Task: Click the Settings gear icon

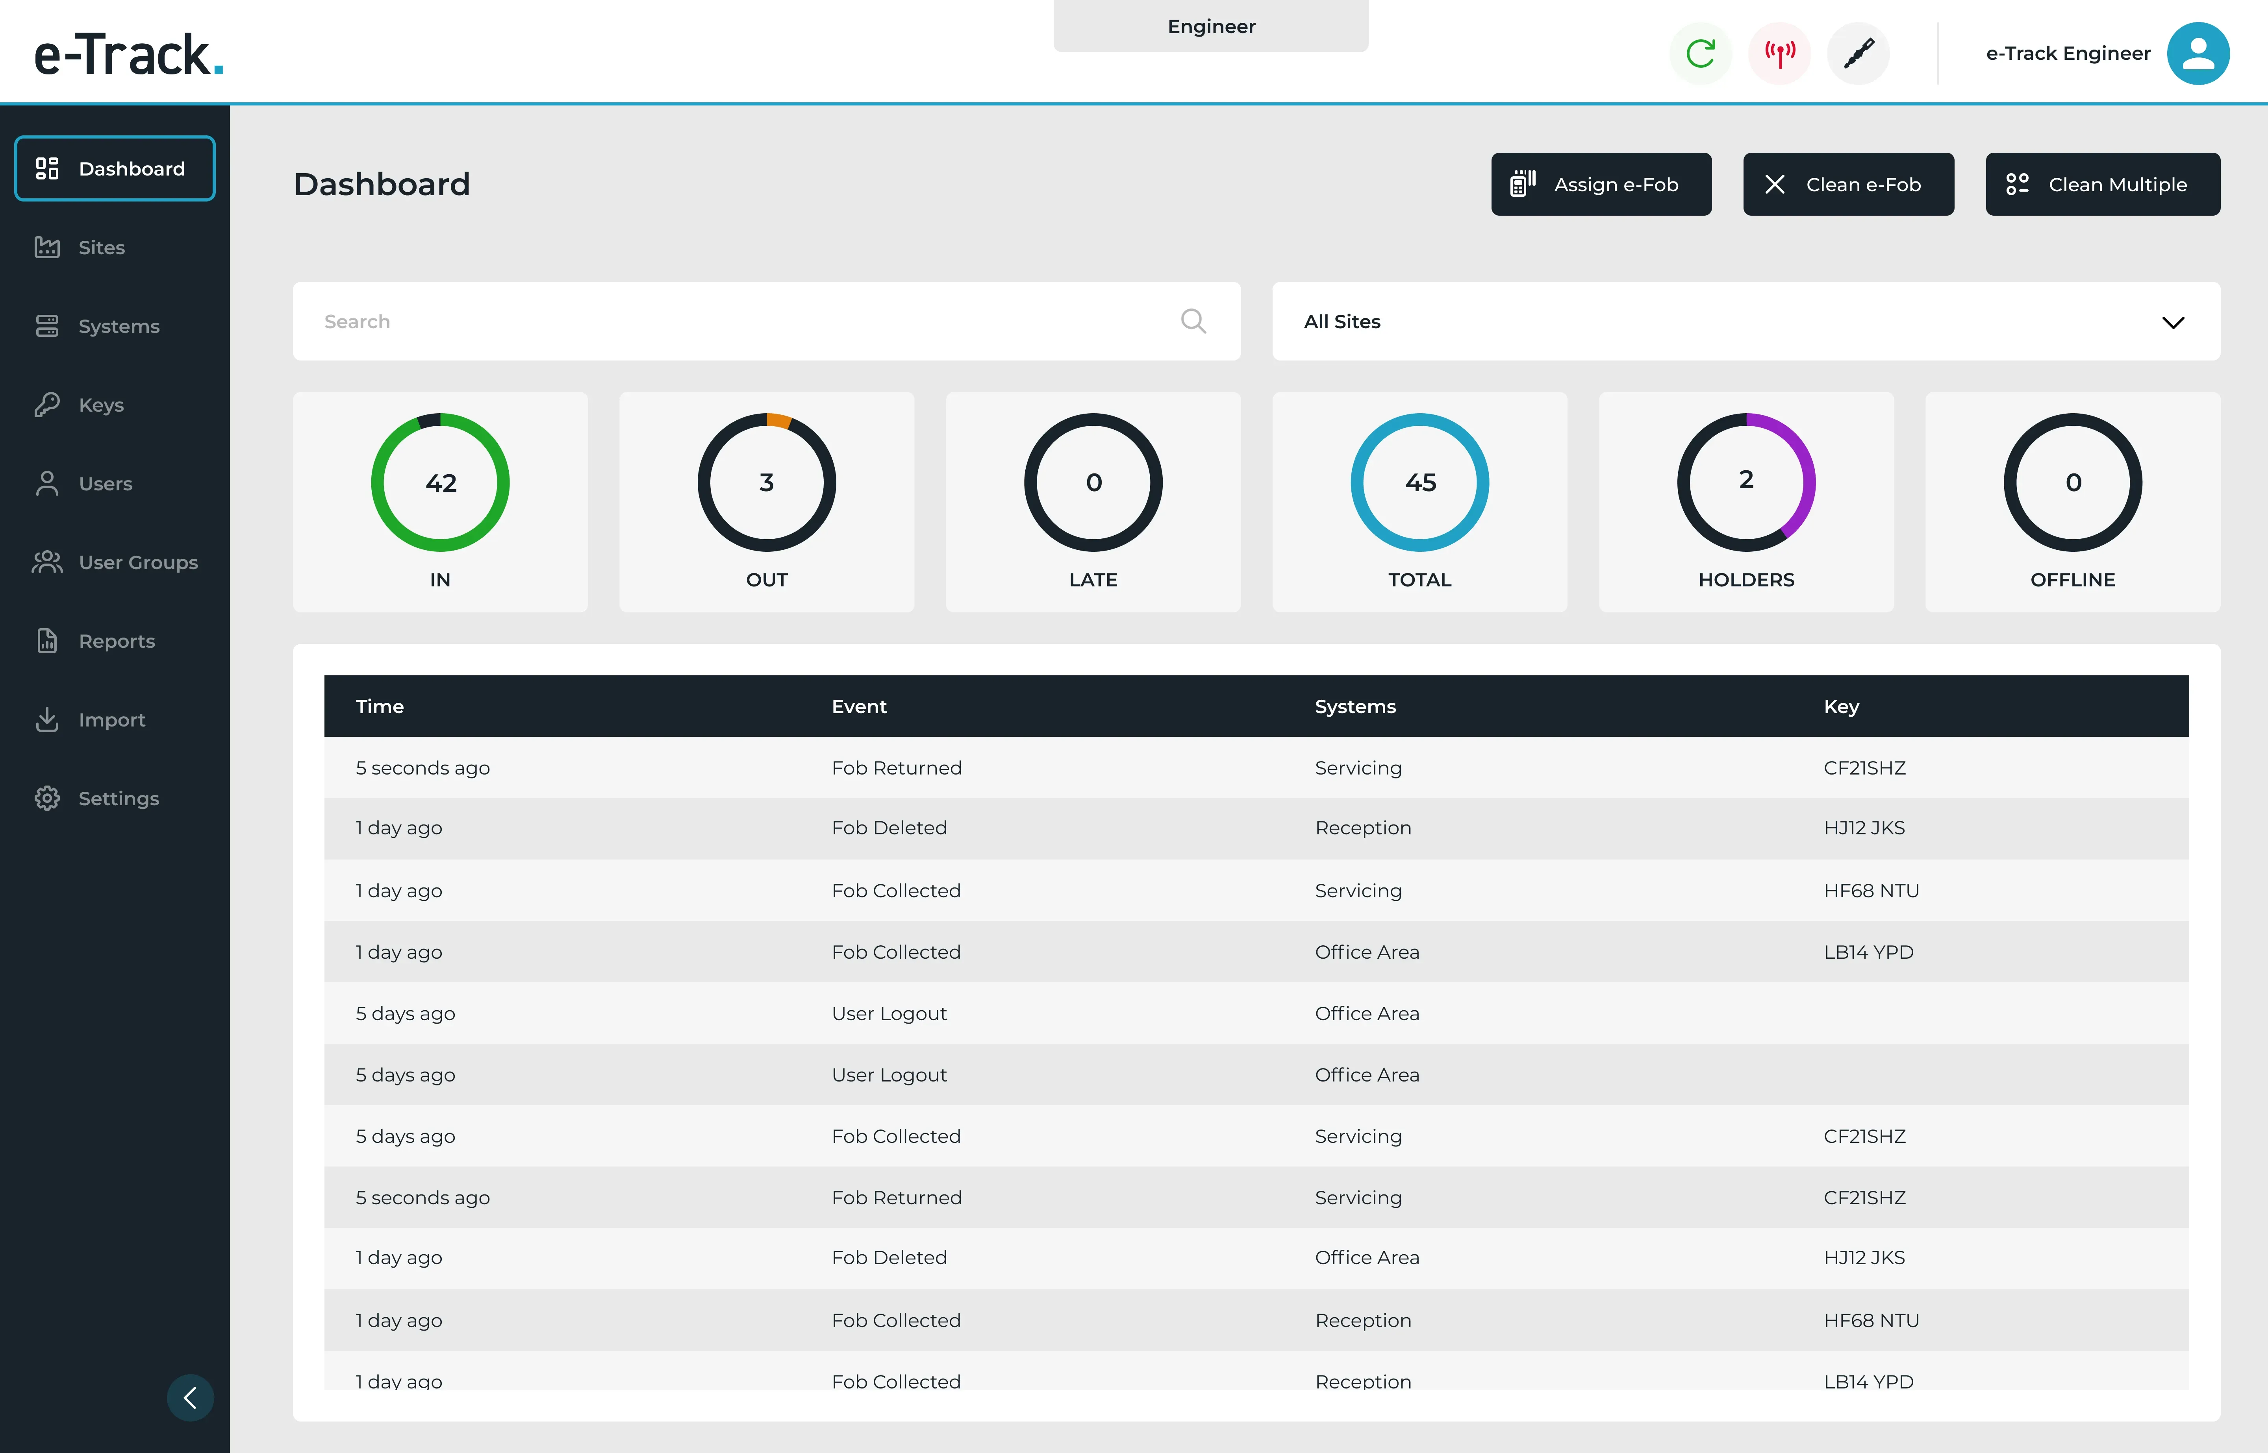Action: (47, 798)
